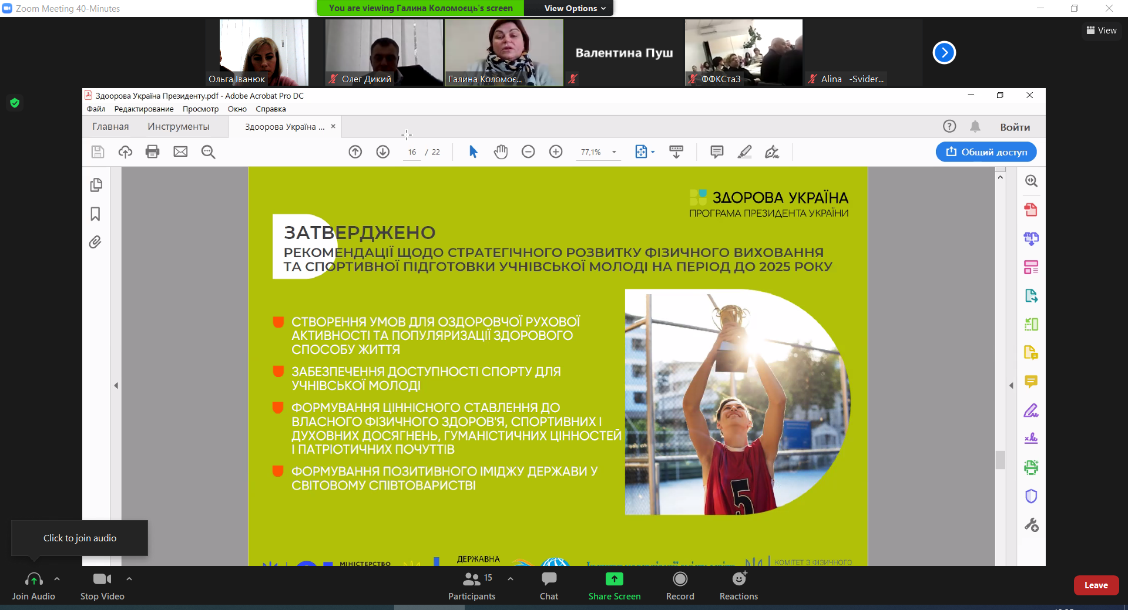Click the Общий доступ button
This screenshot has height=610, width=1128.
tap(986, 152)
